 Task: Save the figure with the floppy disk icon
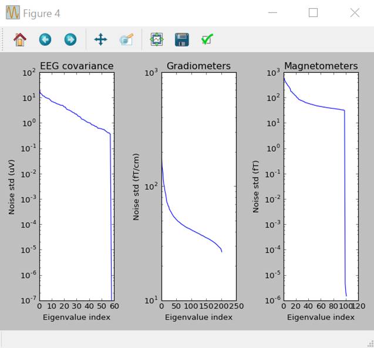coord(181,39)
